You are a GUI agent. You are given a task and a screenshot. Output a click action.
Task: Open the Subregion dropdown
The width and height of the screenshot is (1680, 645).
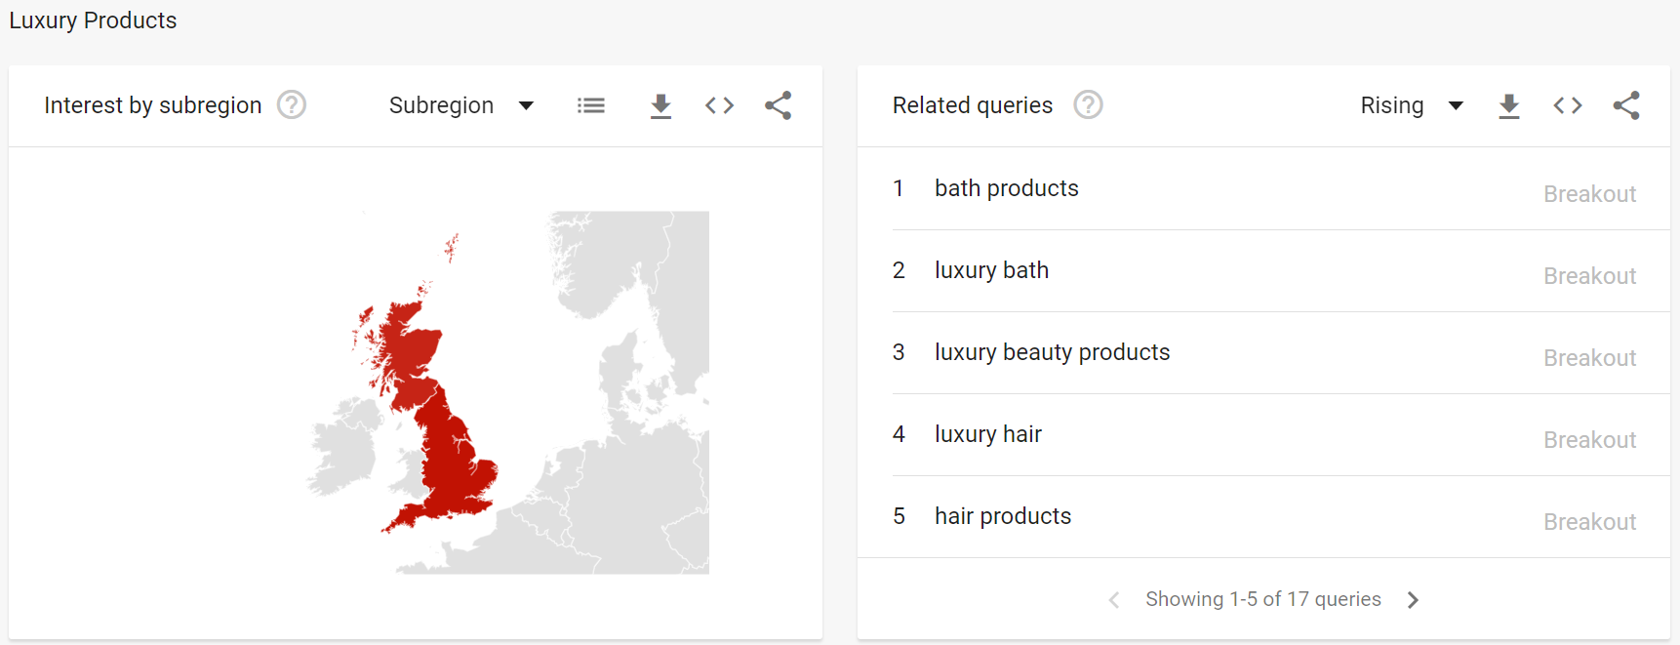click(x=461, y=105)
